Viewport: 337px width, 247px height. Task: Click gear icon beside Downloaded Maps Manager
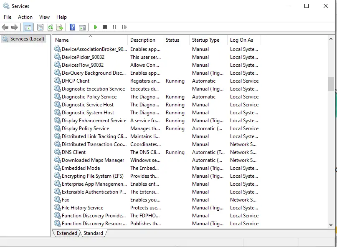pos(57,160)
